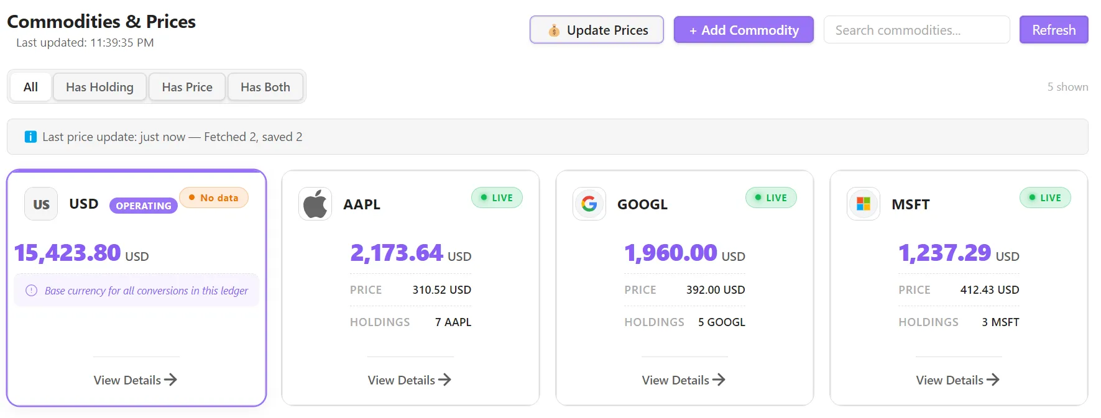Viewport: 1101px width, 418px height.
Task: Click the info icon in price update banner
Action: (30, 137)
